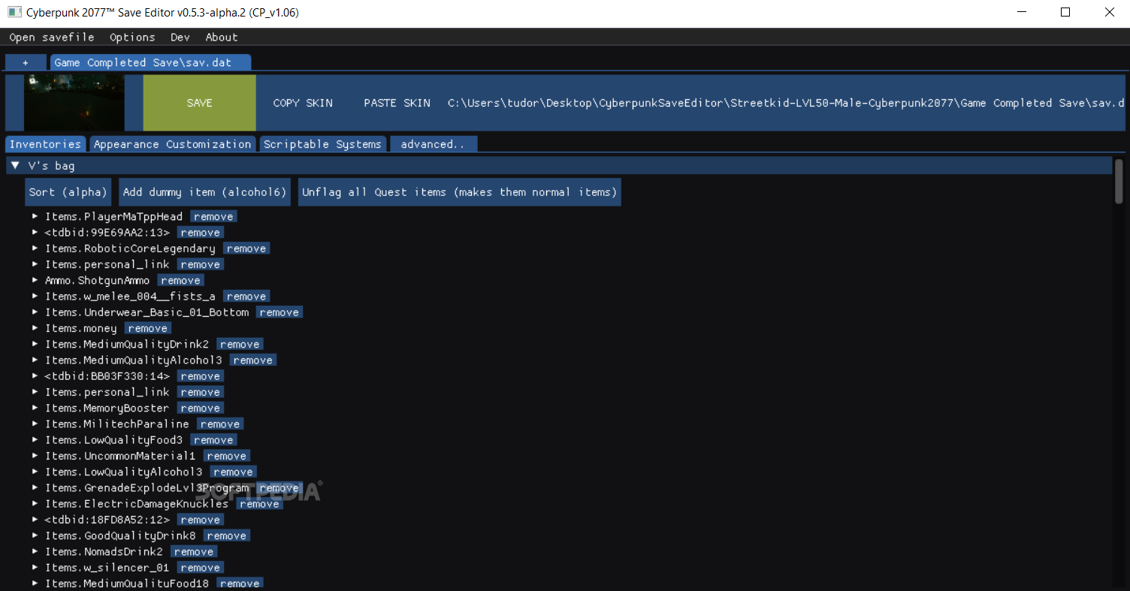This screenshot has width=1130, height=591.
Task: Remove Items.PlayerMaTppHead item
Action: tap(213, 216)
